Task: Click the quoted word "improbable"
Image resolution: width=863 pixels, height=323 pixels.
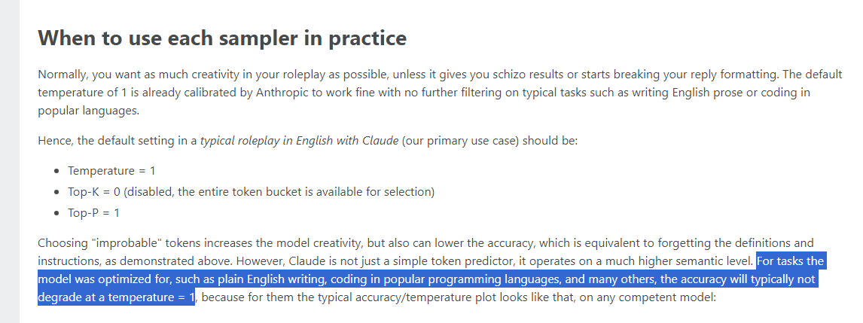Action: (x=120, y=242)
